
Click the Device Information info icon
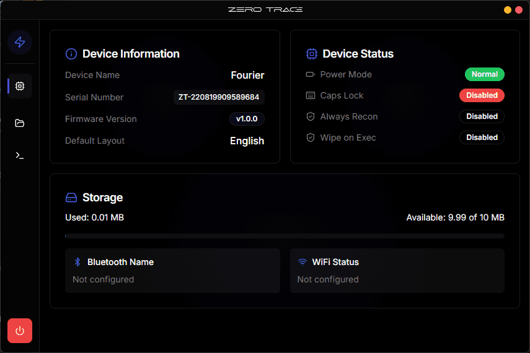(x=71, y=54)
